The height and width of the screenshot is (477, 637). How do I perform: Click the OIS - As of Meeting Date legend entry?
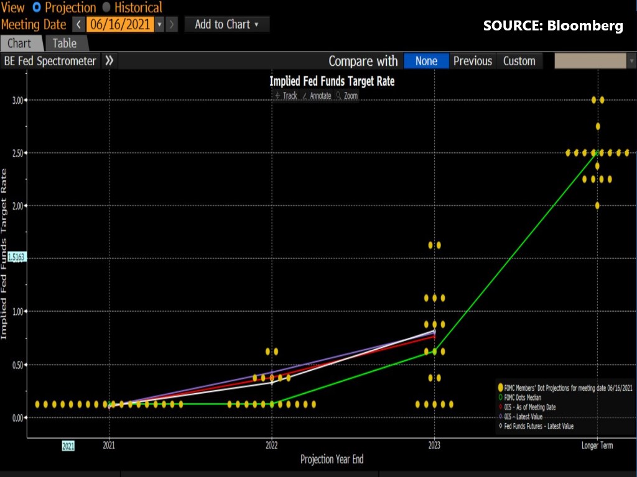[x=527, y=407]
